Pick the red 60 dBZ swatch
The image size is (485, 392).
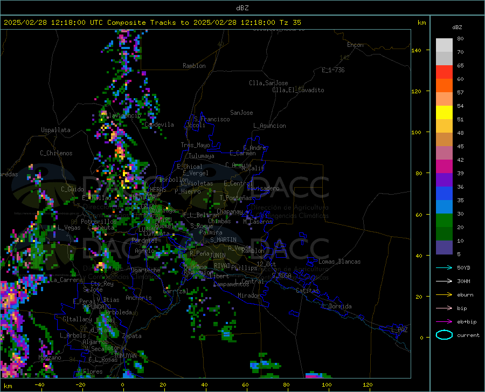[444, 72]
